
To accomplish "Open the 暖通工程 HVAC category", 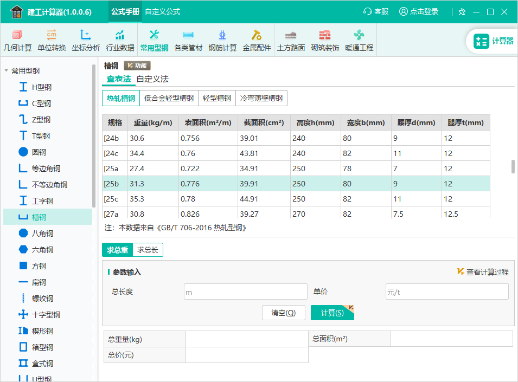I will click(x=359, y=41).
